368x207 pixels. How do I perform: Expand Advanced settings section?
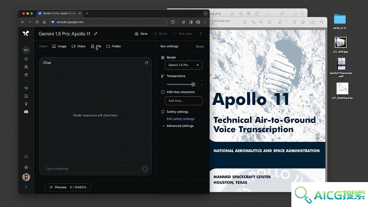178,126
